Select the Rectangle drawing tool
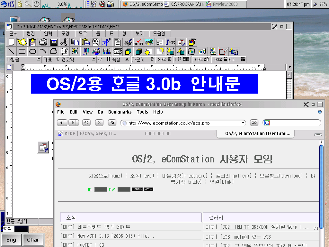 (x=22, y=51)
